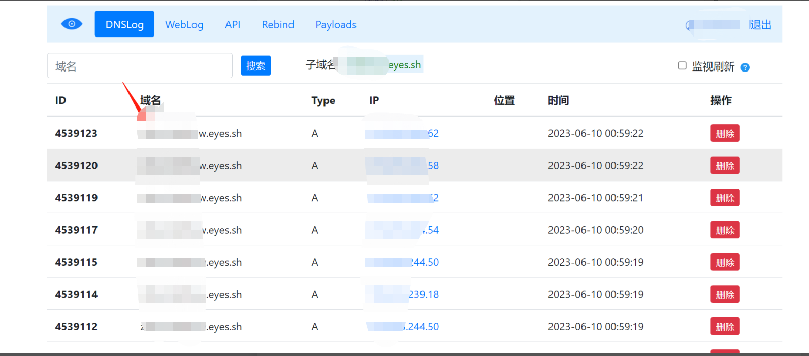The width and height of the screenshot is (809, 356).
Task: Focus the 域名 search input field
Action: pos(140,65)
